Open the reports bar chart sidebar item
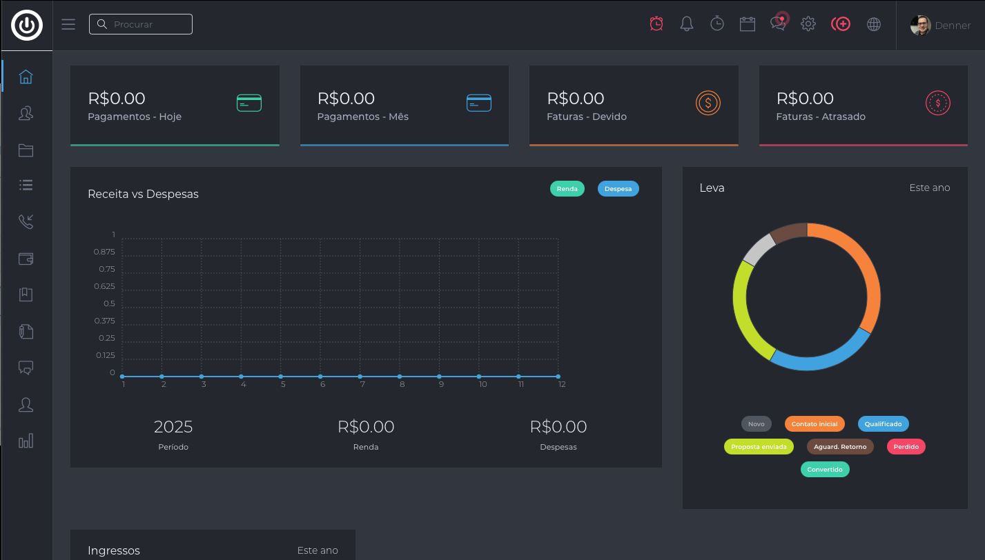This screenshot has width=985, height=560. (26, 441)
